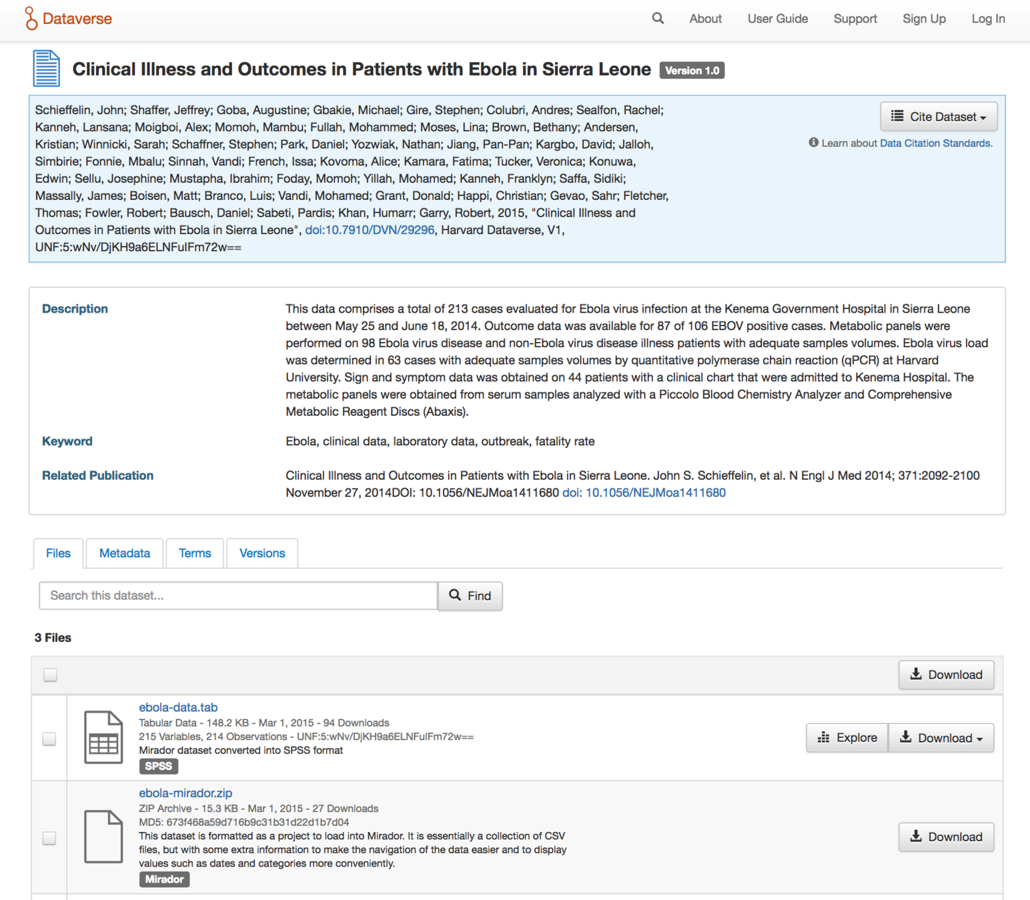Screen dimensions: 1030x900
Task: Open the Data Citation Standards link
Action: (x=936, y=143)
